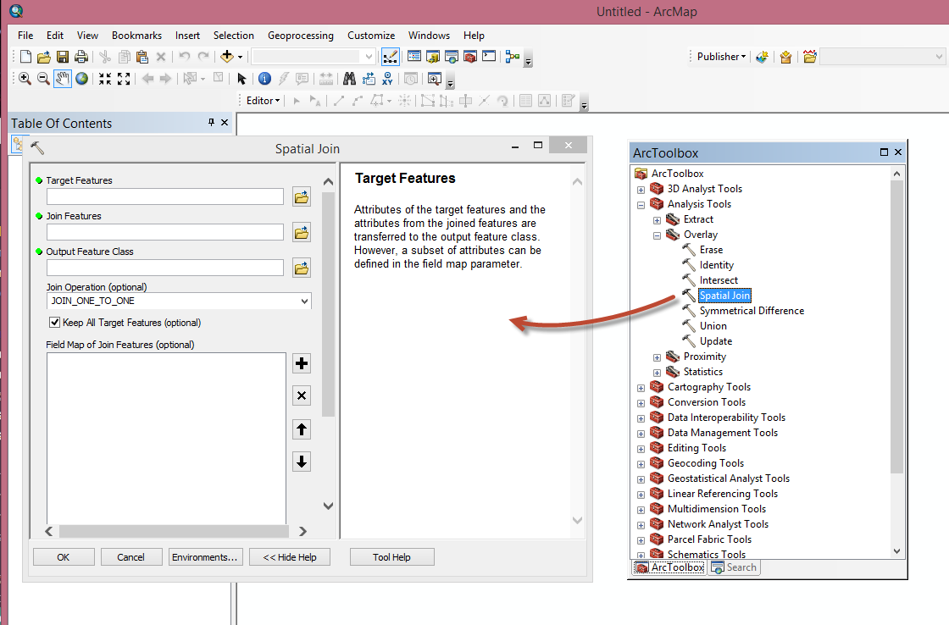This screenshot has height=625, width=949.
Task: Open the Geoprocessing menu
Action: click(301, 36)
